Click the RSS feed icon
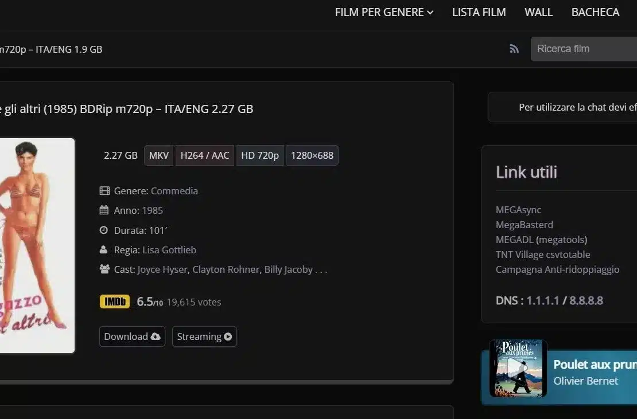The height and width of the screenshot is (419, 637). point(514,49)
